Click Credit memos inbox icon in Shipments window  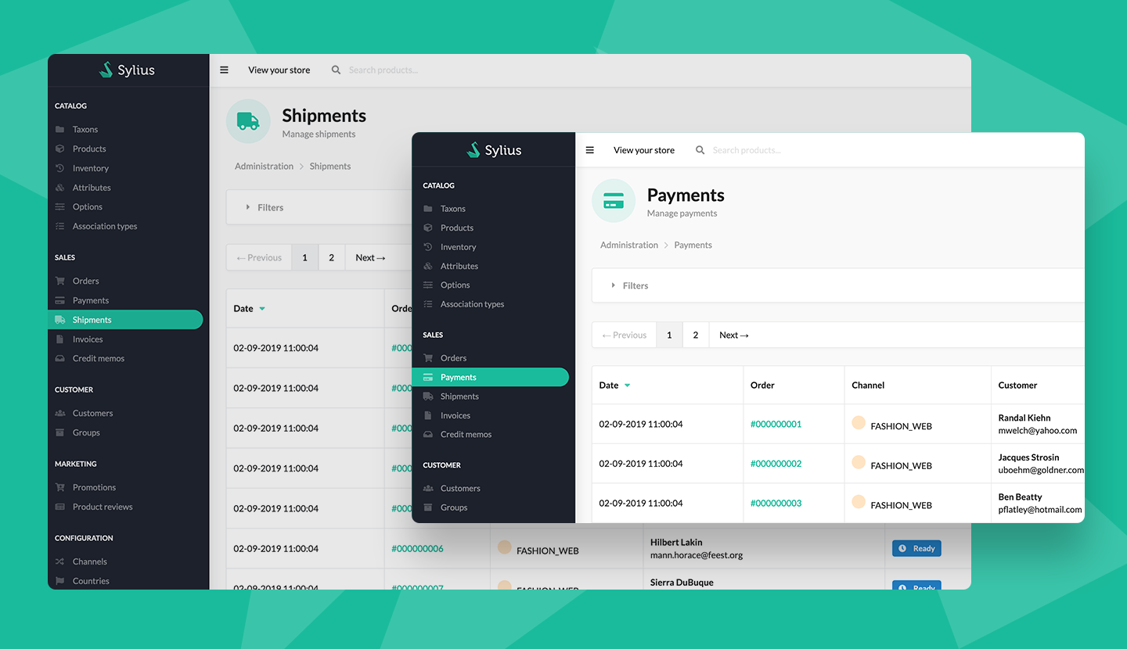(60, 358)
